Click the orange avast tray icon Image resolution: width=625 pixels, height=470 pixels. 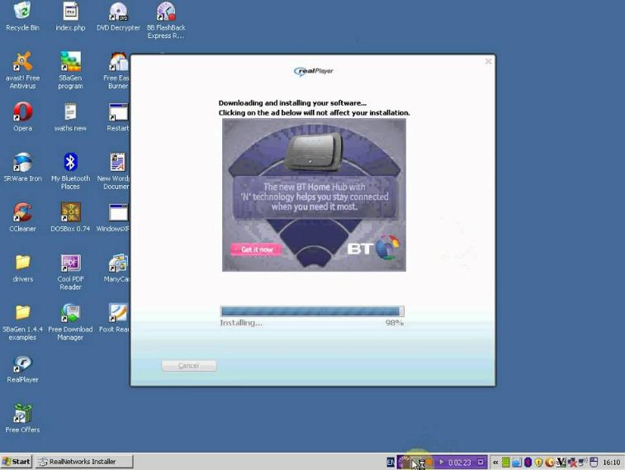(x=550, y=463)
